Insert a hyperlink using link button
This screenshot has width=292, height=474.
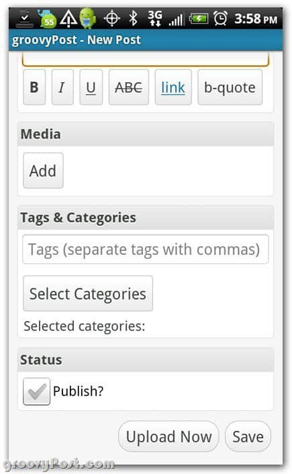point(173,87)
